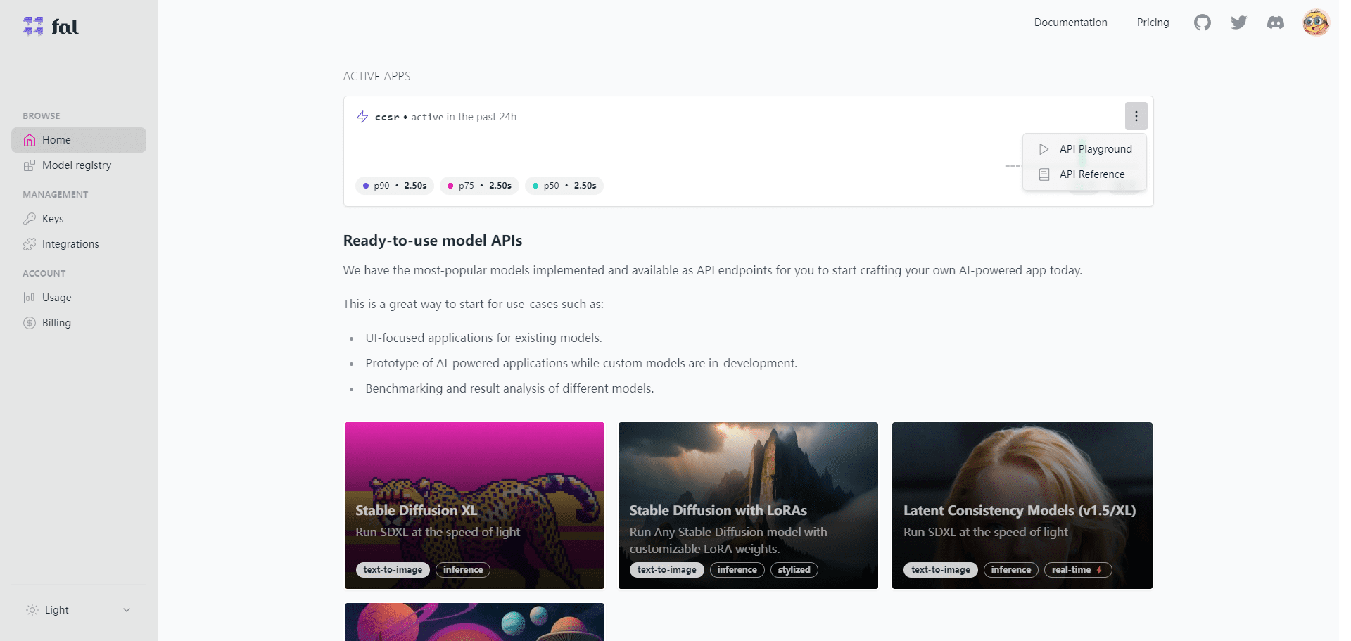Click text-to-image tag on Stable Diffusion XL
The height and width of the screenshot is (641, 1351).
393,570
